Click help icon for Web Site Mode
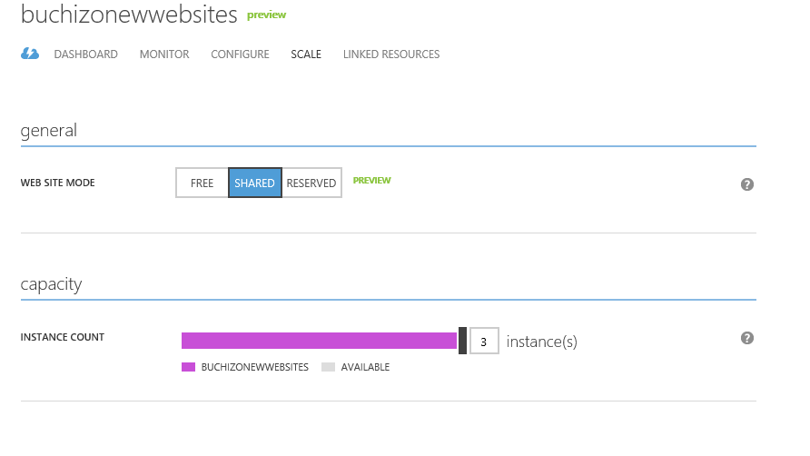This screenshot has width=810, height=456. [x=747, y=184]
